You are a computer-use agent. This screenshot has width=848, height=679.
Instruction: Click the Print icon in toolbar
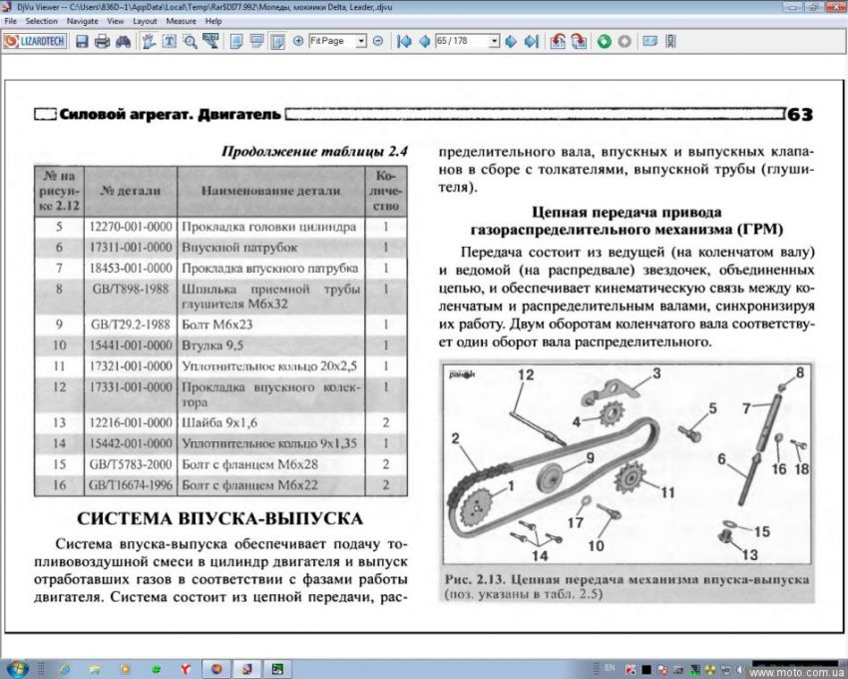pyautogui.click(x=102, y=41)
